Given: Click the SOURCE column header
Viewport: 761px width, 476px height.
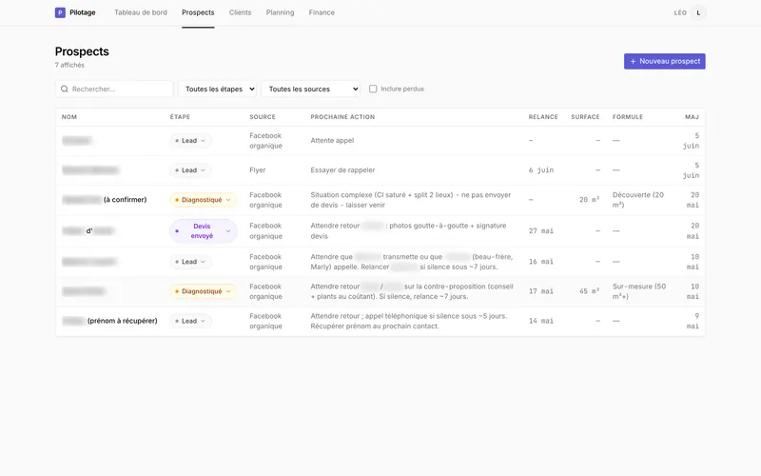Looking at the screenshot, I should pos(263,117).
